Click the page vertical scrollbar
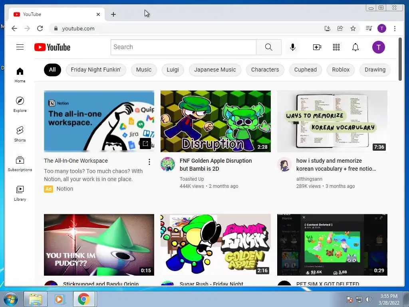409x307 pixels. point(400,59)
